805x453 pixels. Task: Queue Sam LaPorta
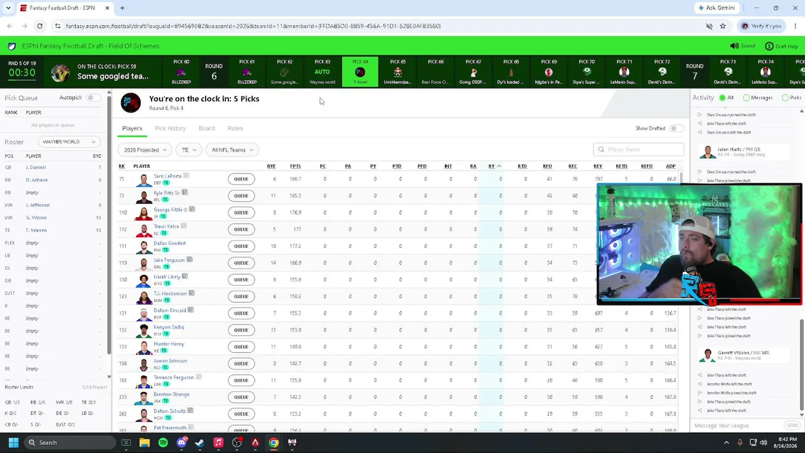[241, 179]
